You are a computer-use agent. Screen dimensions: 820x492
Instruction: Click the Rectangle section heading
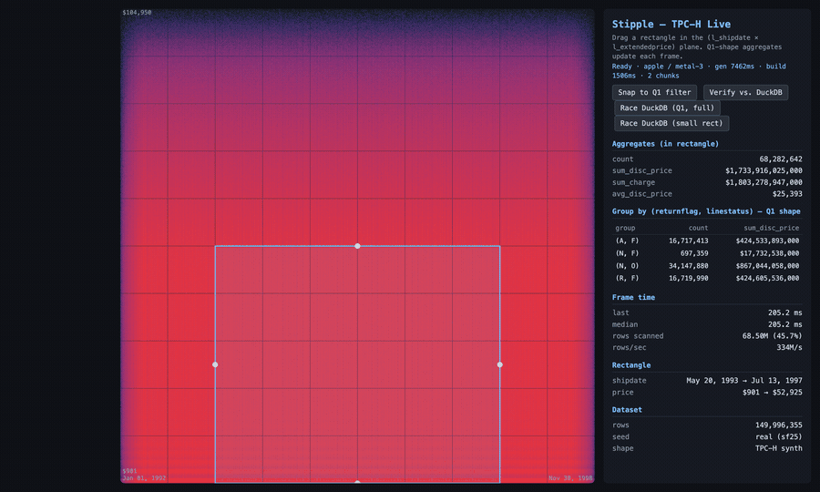[631, 365]
